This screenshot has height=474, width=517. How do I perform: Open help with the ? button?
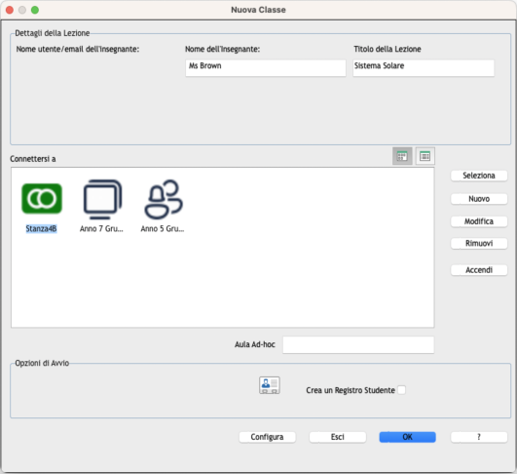tap(479, 437)
